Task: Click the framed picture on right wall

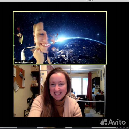Action: (101, 75)
